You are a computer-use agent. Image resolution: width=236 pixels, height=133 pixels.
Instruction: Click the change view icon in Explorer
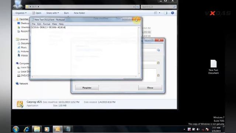[156, 13]
